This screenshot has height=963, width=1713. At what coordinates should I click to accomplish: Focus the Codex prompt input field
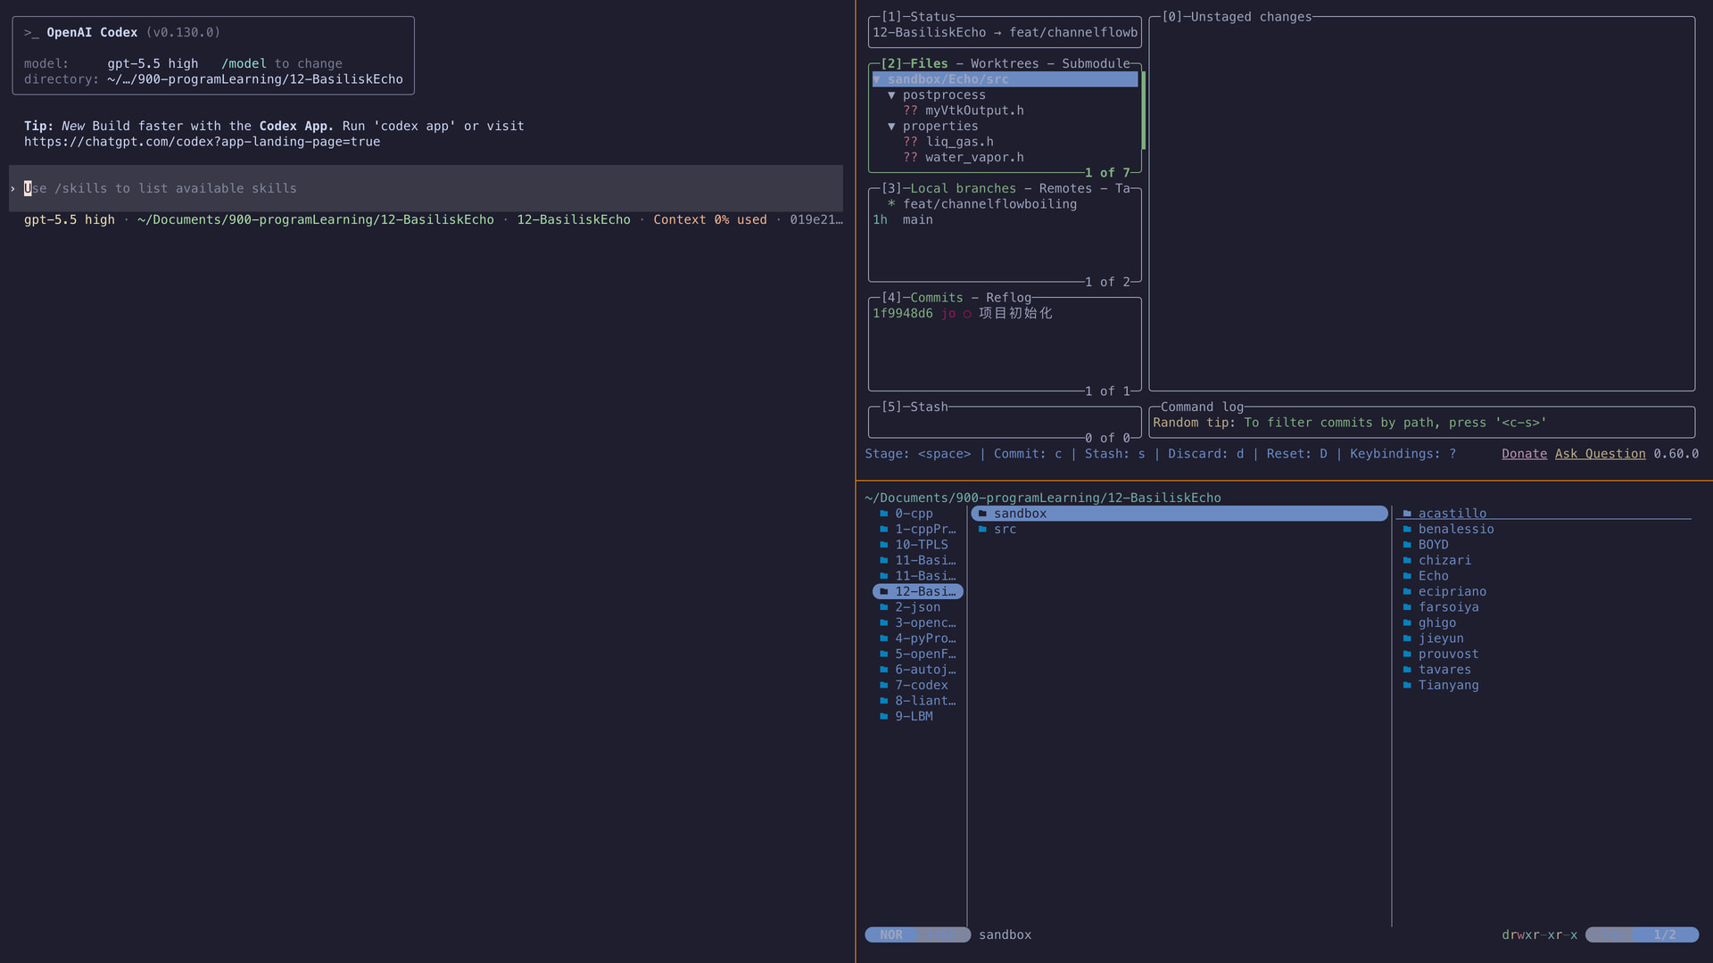426,188
